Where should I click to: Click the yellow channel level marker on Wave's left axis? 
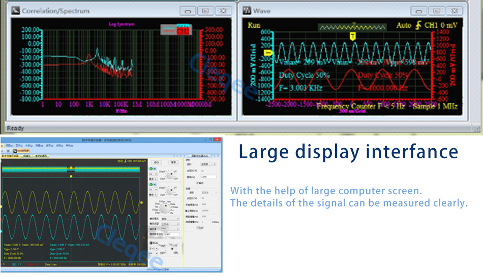(269, 52)
